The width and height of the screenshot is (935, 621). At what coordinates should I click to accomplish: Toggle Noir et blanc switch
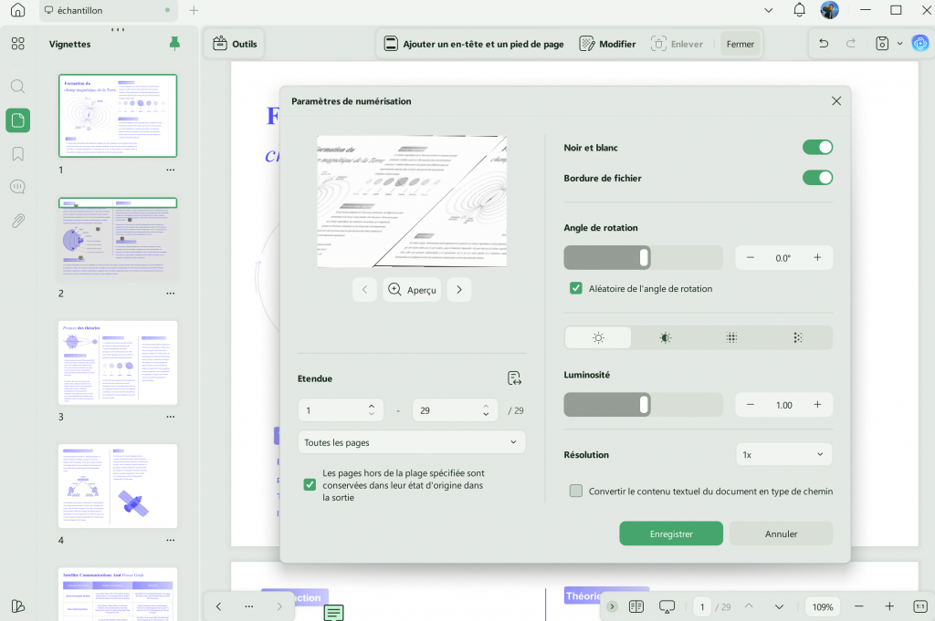[x=817, y=147]
